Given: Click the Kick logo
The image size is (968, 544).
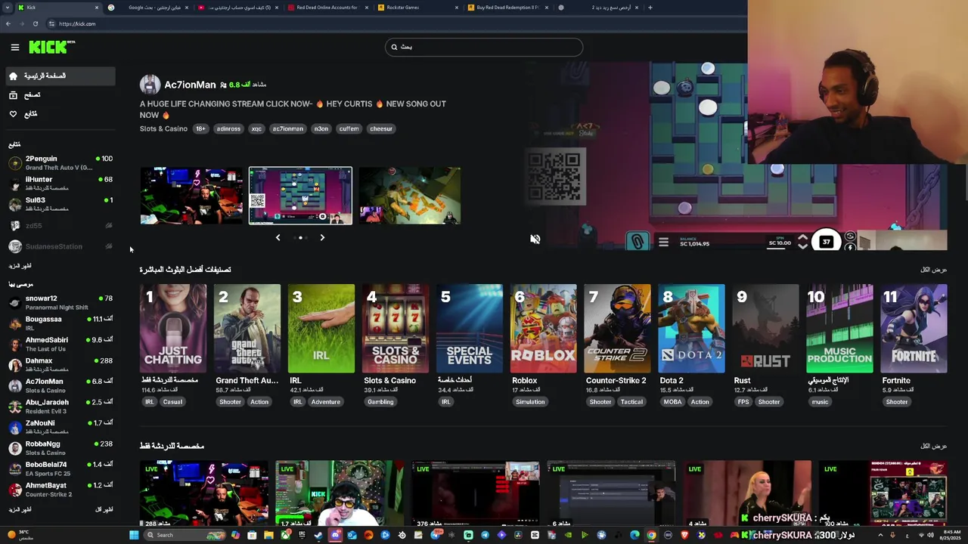Looking at the screenshot, I should (x=51, y=47).
